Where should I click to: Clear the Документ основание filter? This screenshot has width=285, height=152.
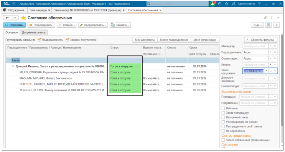point(275,78)
